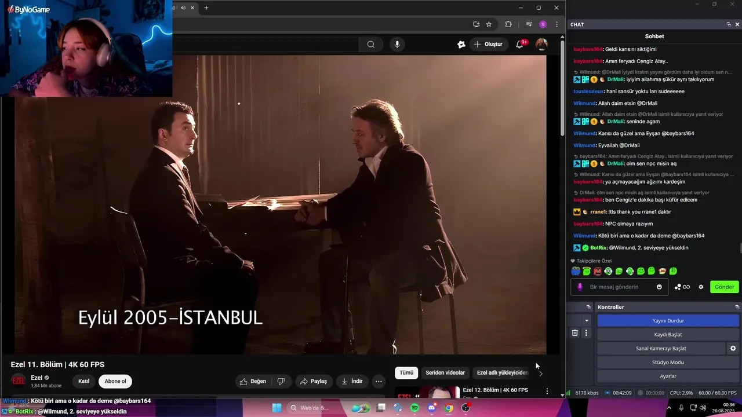Open the YouTube account avatar menu
The width and height of the screenshot is (742, 417).
pos(541,44)
